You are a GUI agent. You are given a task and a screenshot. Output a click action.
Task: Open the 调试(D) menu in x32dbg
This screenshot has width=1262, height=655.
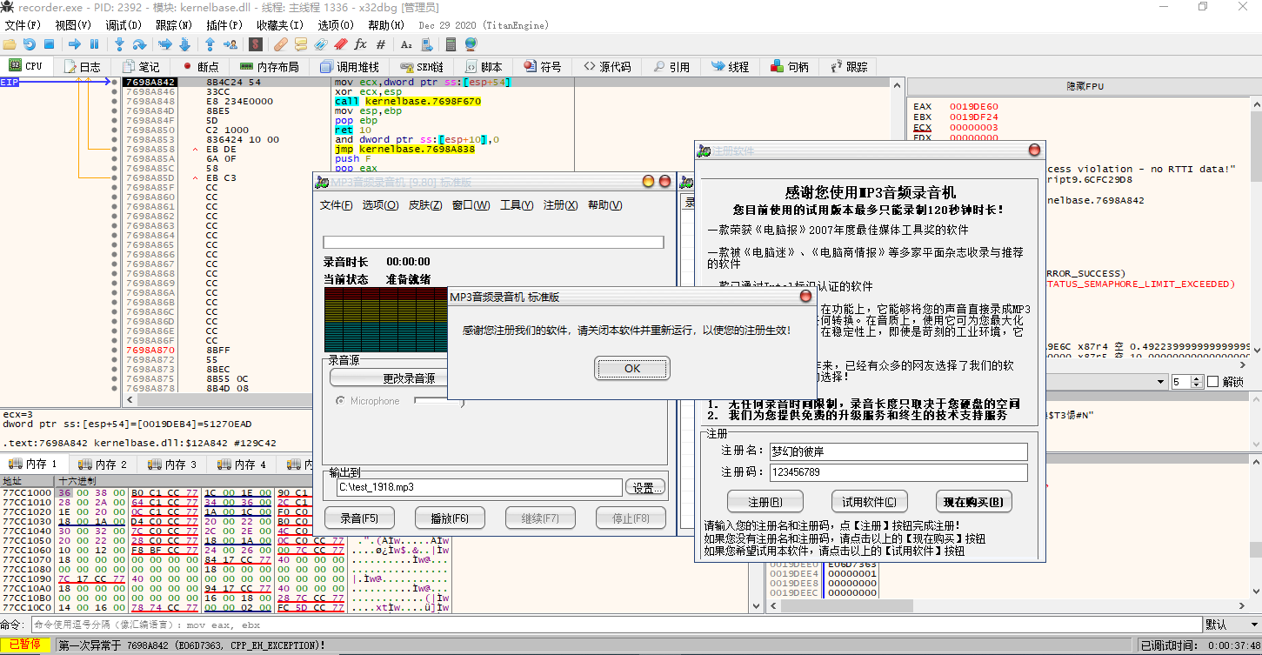tap(123, 25)
